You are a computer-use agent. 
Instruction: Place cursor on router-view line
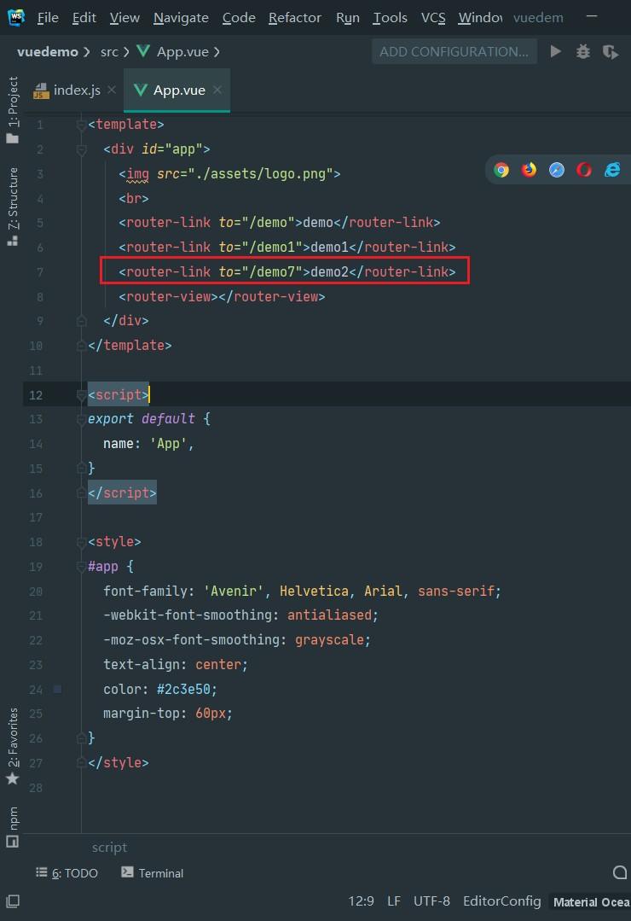(x=222, y=297)
